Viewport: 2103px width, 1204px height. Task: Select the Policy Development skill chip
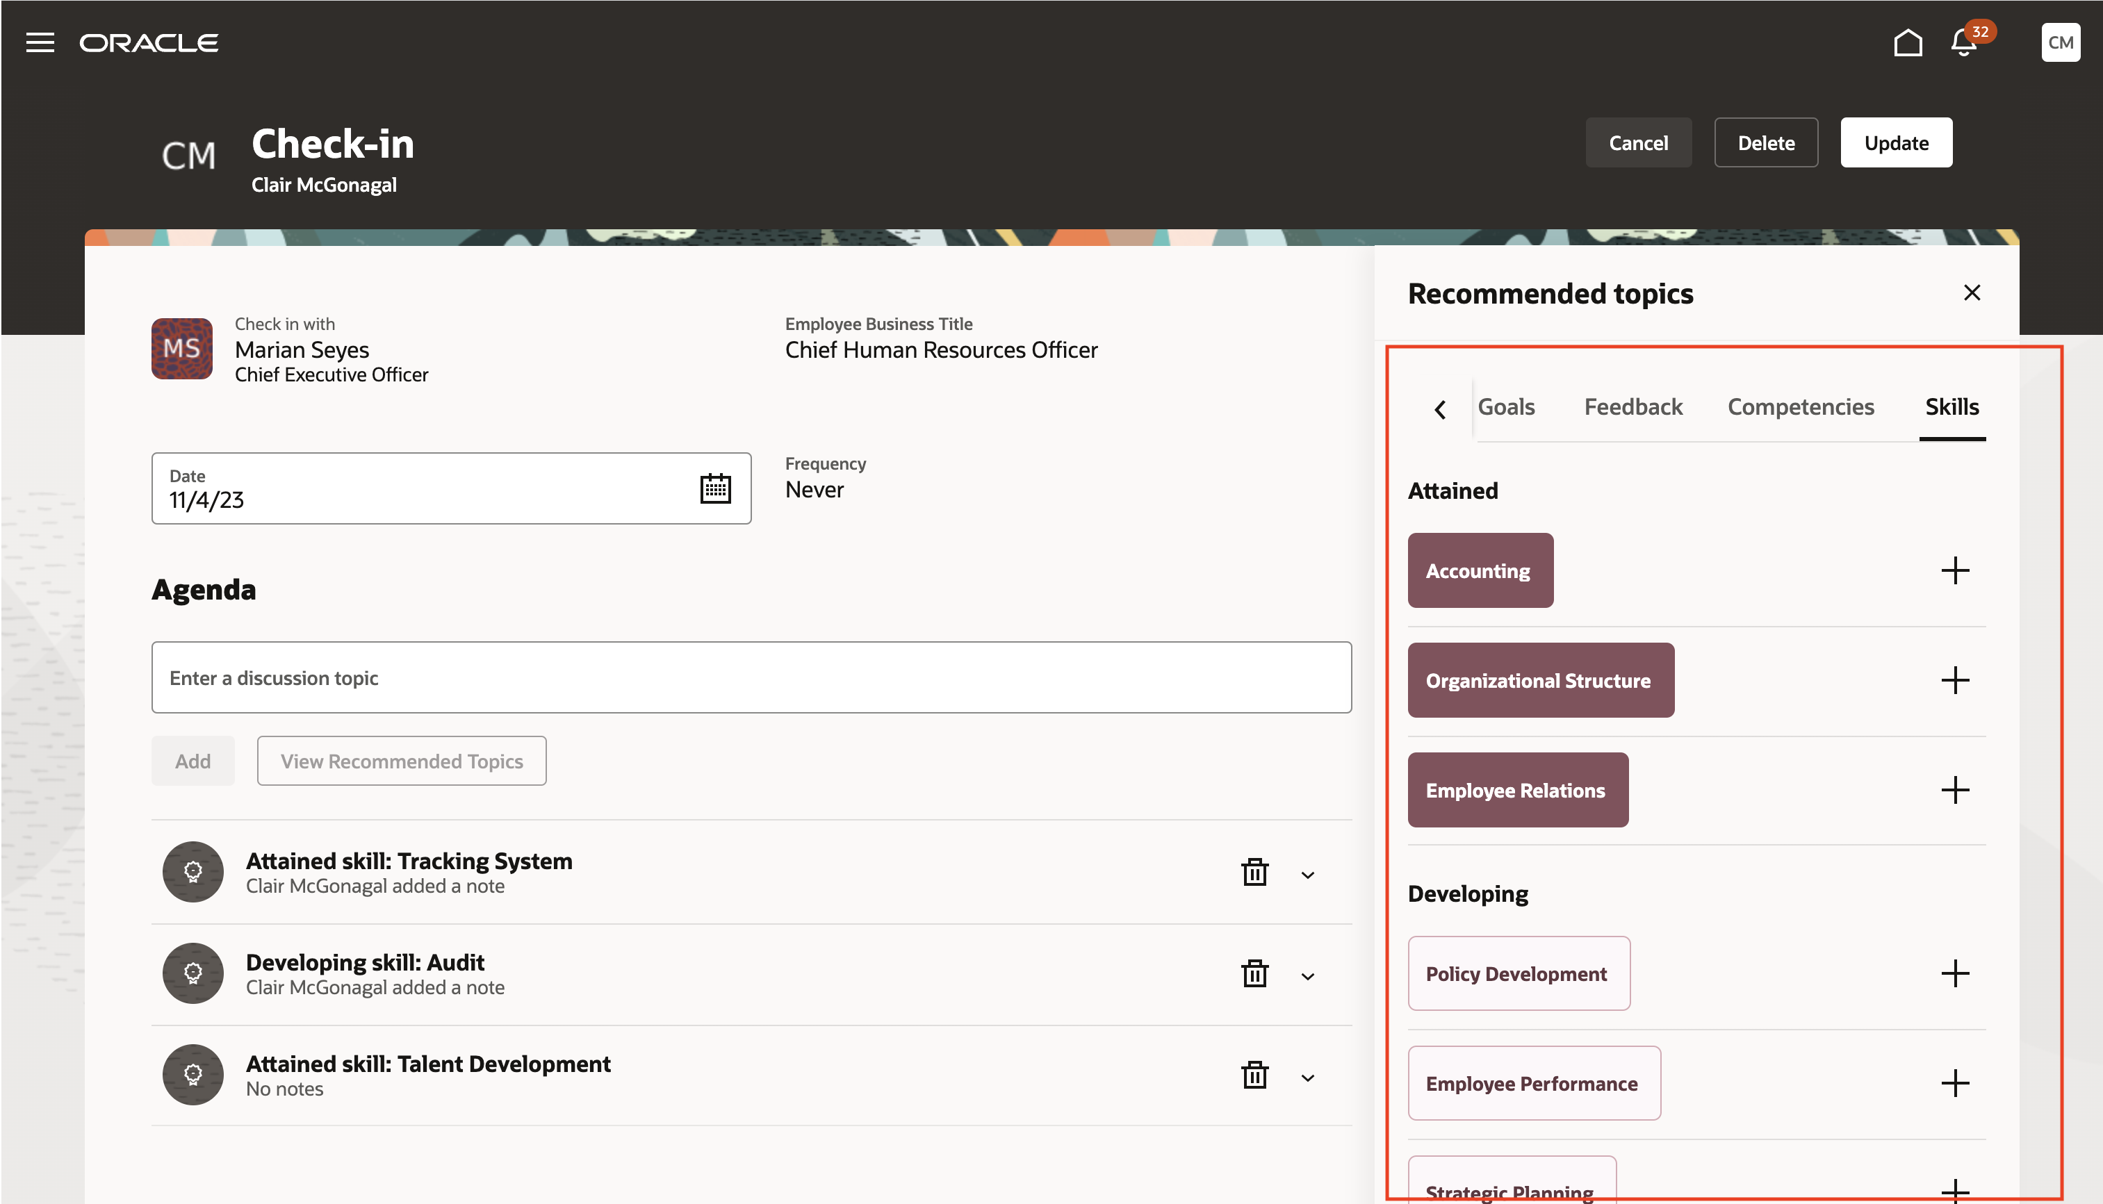(x=1519, y=973)
